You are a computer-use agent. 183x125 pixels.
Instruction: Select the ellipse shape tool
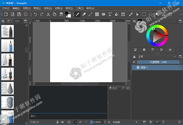pyautogui.click(x=104, y=14)
